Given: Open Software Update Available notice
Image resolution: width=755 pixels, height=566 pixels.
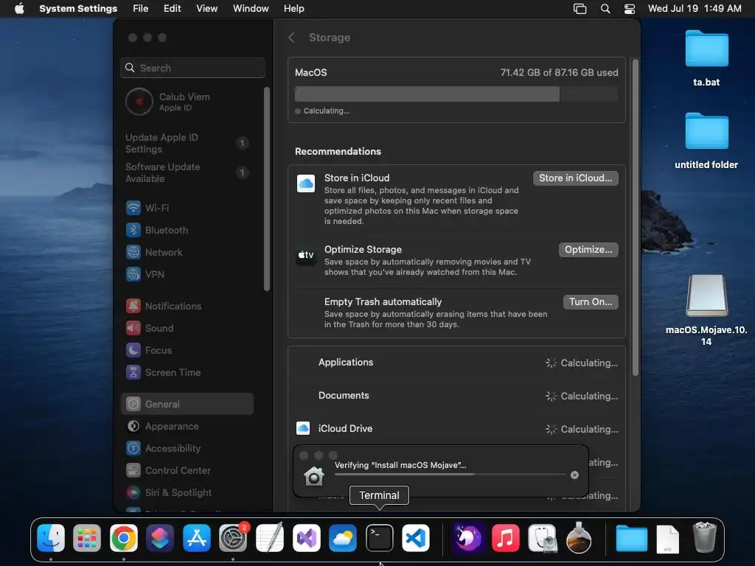Looking at the screenshot, I should (x=187, y=172).
